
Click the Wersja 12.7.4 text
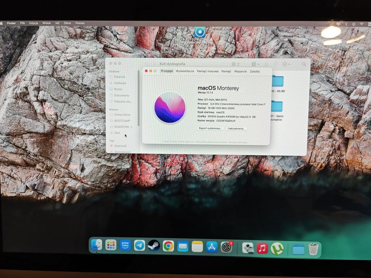[205, 93]
